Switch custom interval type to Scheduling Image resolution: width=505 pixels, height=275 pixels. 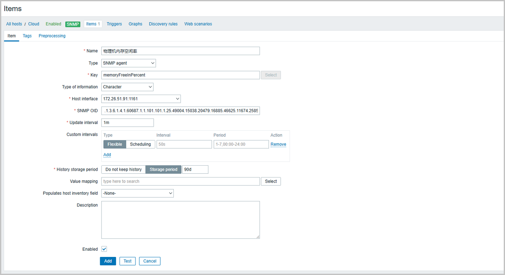(141, 144)
